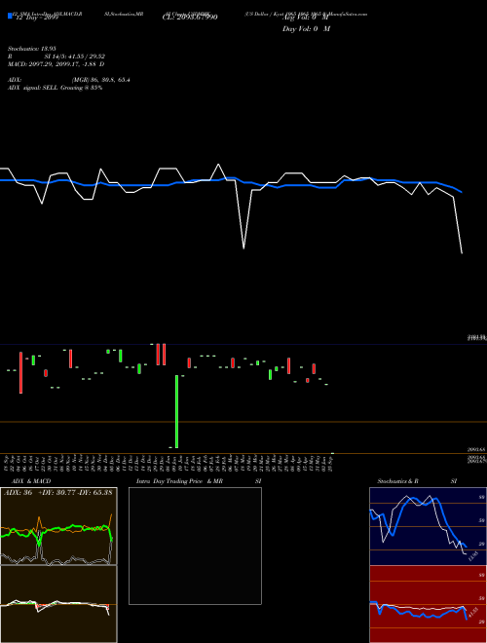Click the 'Intra Day Trading Price & MR' title
The image size is (487, 643).
tap(179, 481)
